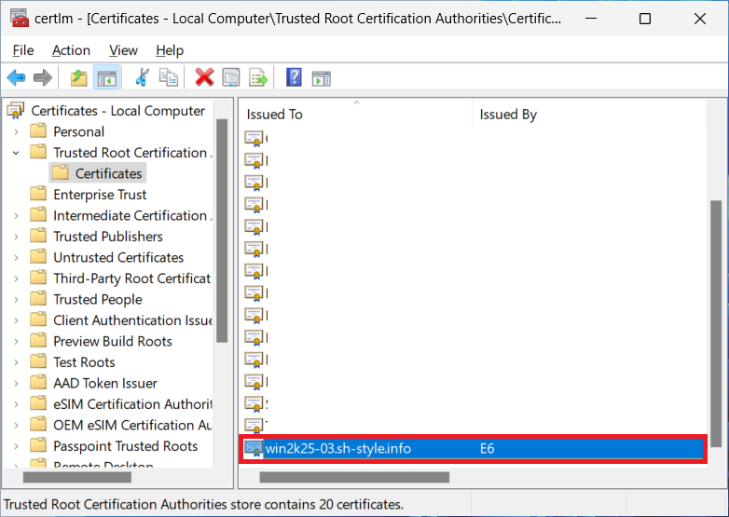Collapse Trusted Root Certification node chevron

click(16, 153)
